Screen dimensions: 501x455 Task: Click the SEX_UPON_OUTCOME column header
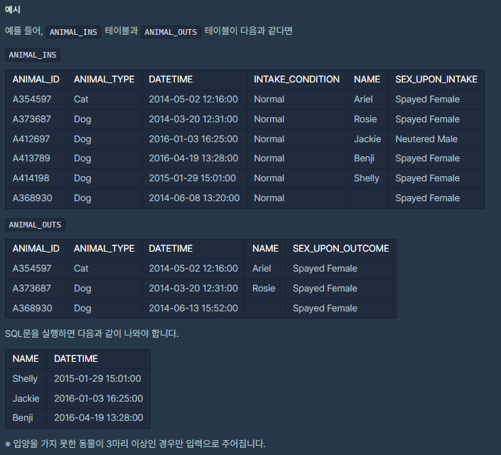[340, 248]
